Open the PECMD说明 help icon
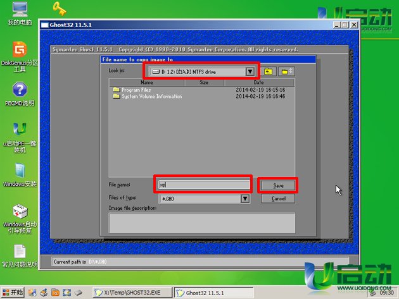399x299 pixels. pyautogui.click(x=20, y=94)
